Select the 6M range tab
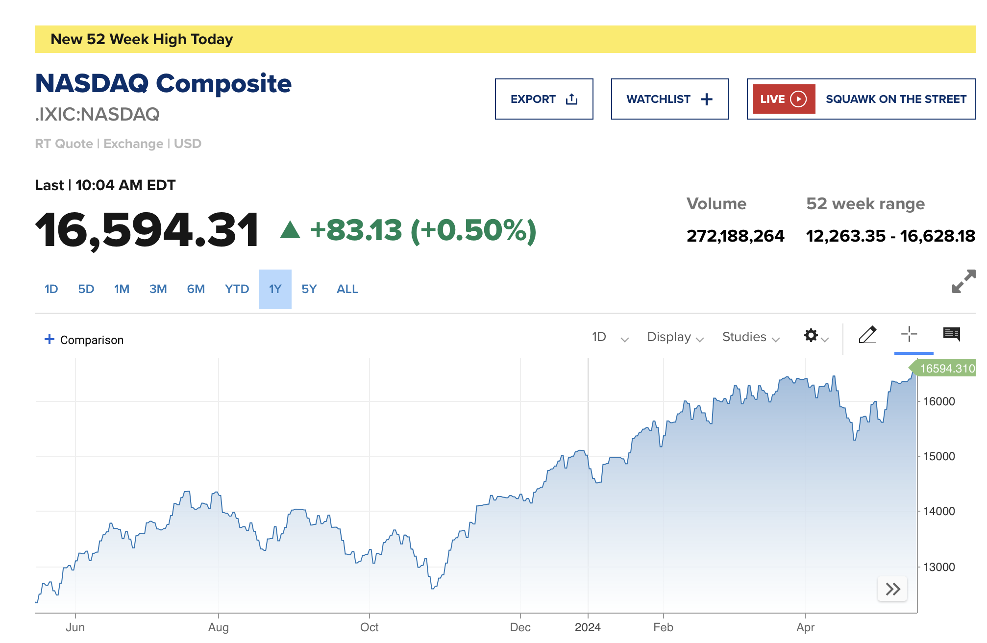This screenshot has width=987, height=643. click(x=196, y=289)
